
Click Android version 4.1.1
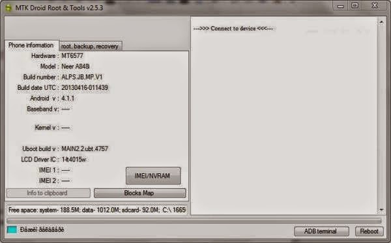(x=68, y=98)
